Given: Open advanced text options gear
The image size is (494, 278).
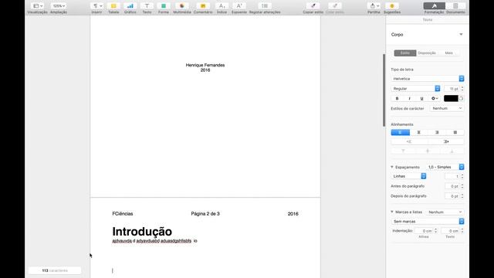Looking at the screenshot, I should click(x=435, y=99).
